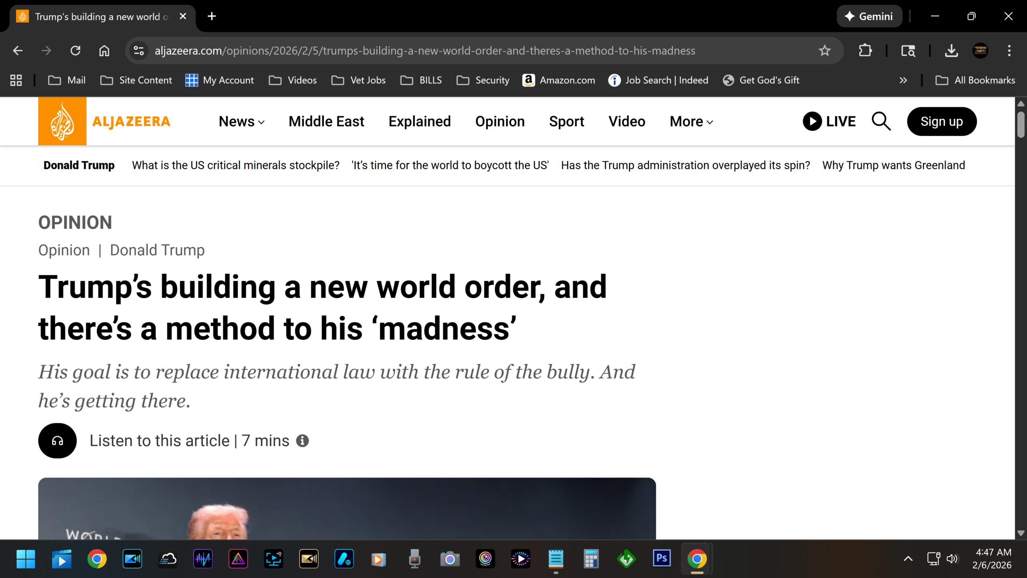The width and height of the screenshot is (1027, 578).
Task: Expand the News dropdown menu
Action: (x=242, y=121)
